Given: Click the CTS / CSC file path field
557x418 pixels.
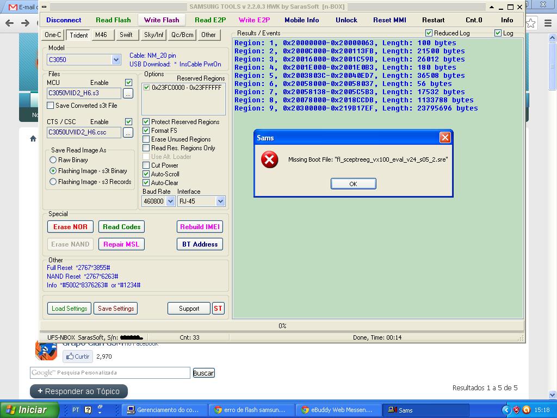Looking at the screenshot, I should (x=84, y=132).
